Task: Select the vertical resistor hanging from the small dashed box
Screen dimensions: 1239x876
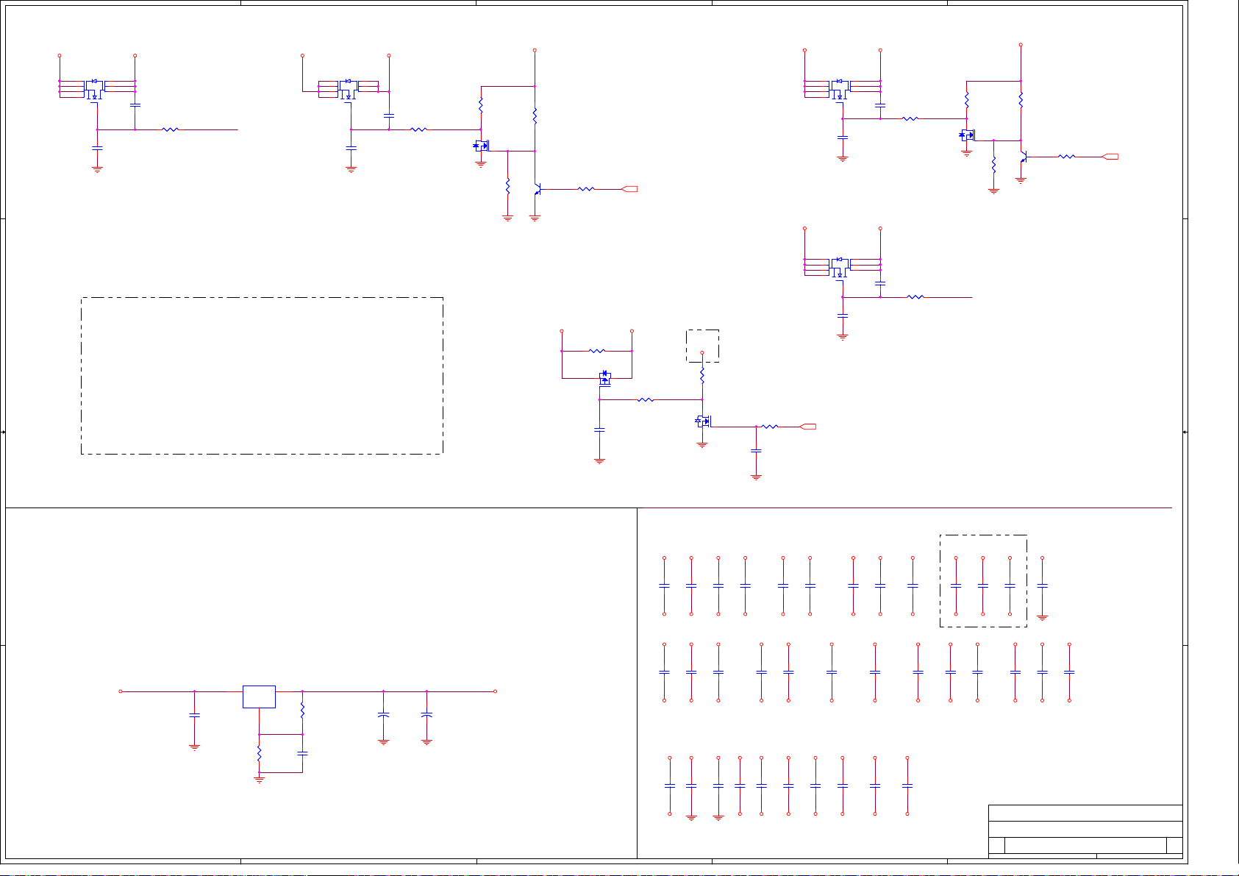Action: (x=702, y=376)
